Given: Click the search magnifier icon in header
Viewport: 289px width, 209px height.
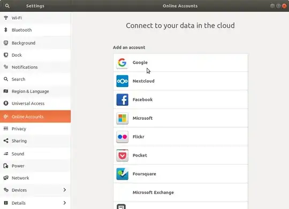Looking at the screenshot, I should 7,6.
